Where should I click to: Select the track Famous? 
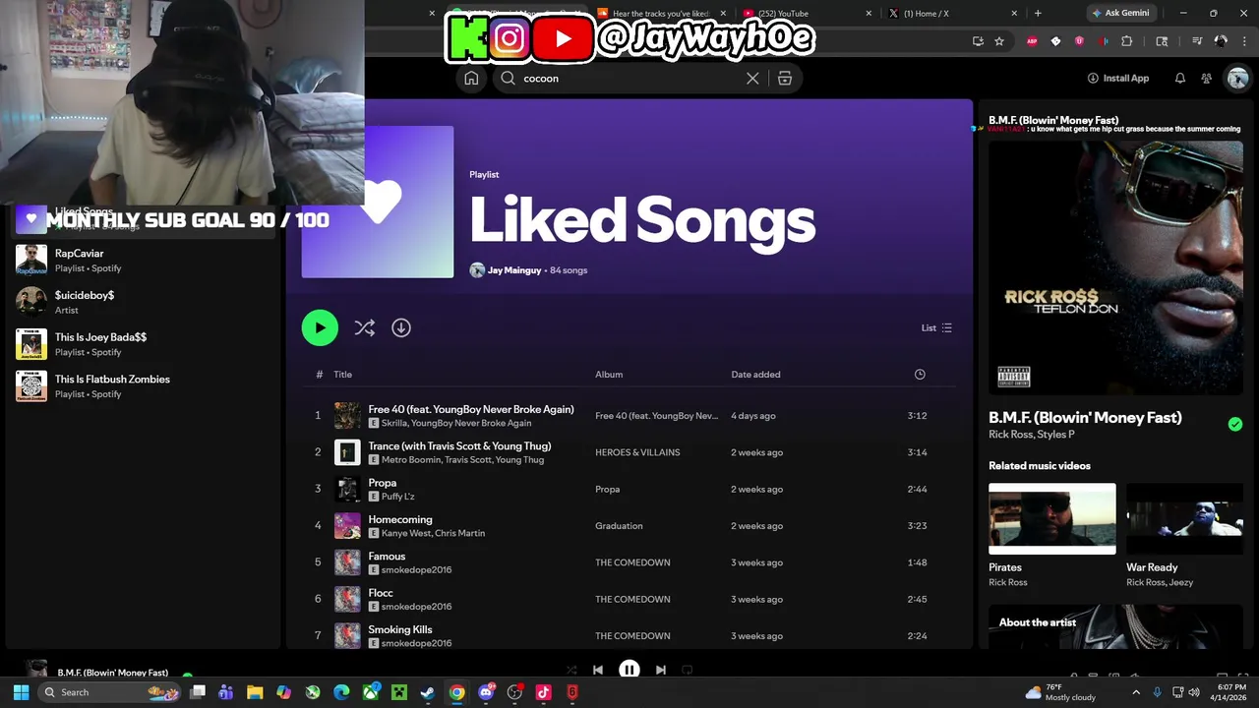click(x=629, y=562)
